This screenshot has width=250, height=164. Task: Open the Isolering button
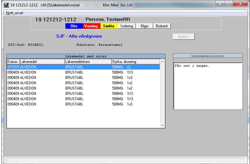(x=127, y=26)
